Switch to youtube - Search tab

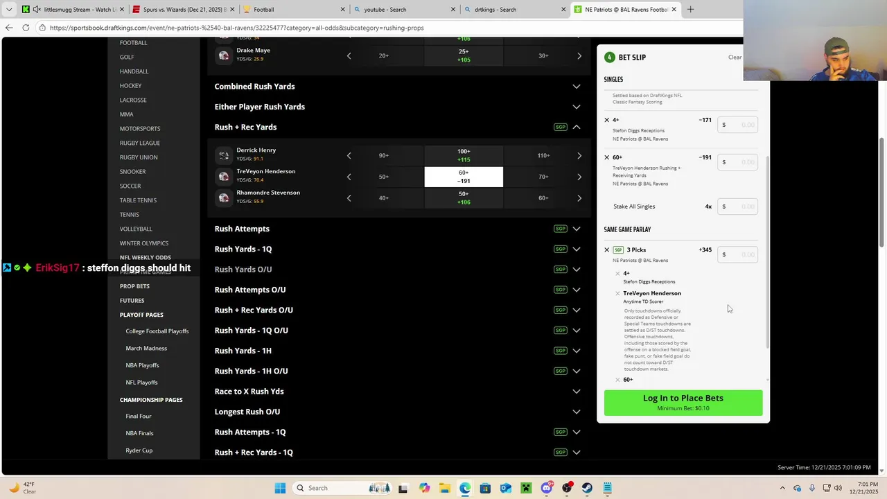tap(405, 10)
